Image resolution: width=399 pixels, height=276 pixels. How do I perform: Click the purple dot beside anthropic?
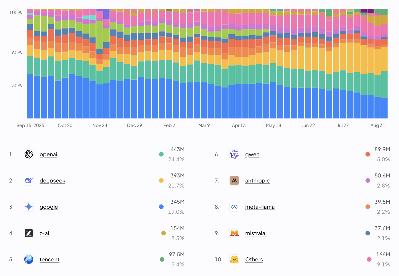point(368,180)
